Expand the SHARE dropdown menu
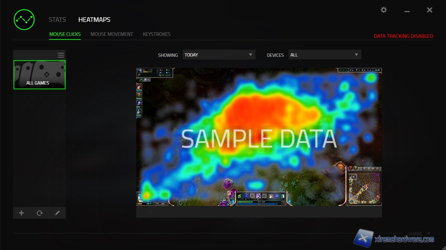This screenshot has width=446, height=250. coord(419,234)
